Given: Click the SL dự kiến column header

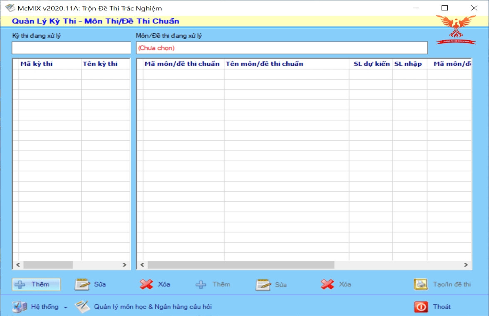Looking at the screenshot, I should tap(372, 64).
